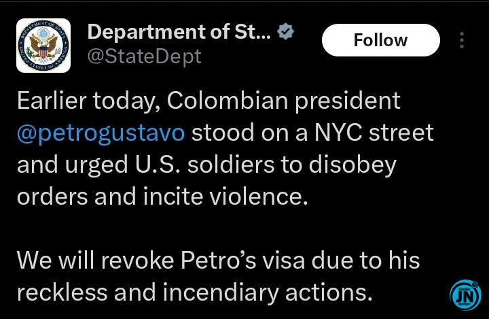The image size is (489, 319).
Task: Click the JN watermark logo
Action: tap(465, 295)
